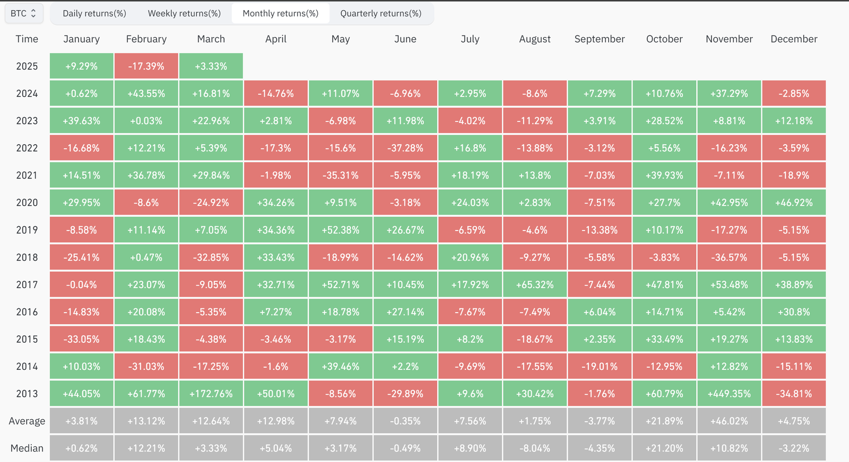Viewport: 849px width, 462px height.
Task: Select the December column header
Action: [x=794, y=39]
